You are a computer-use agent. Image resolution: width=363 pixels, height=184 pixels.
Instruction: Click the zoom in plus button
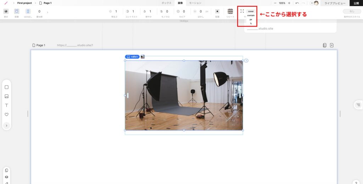point(289,3)
